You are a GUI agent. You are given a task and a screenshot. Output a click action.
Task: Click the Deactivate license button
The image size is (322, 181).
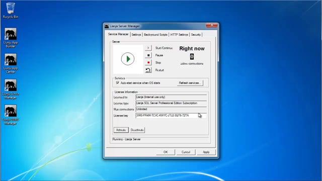click(137, 130)
